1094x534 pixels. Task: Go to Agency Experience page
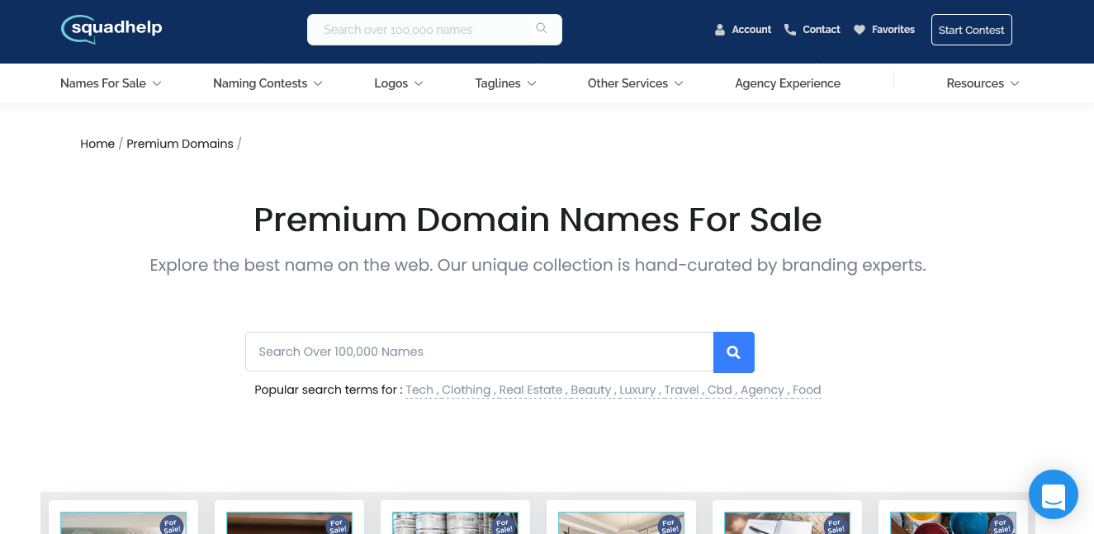click(788, 83)
